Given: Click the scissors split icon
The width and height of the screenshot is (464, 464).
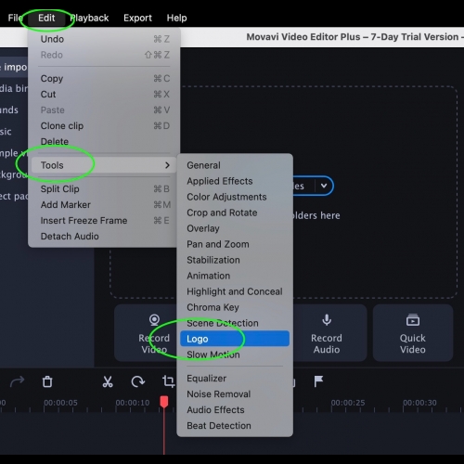Looking at the screenshot, I should pyautogui.click(x=108, y=381).
